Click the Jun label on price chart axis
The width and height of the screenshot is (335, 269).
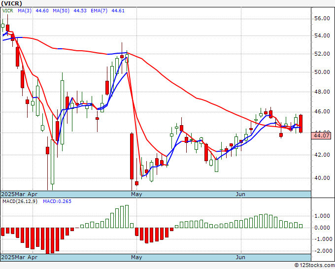[240, 194]
